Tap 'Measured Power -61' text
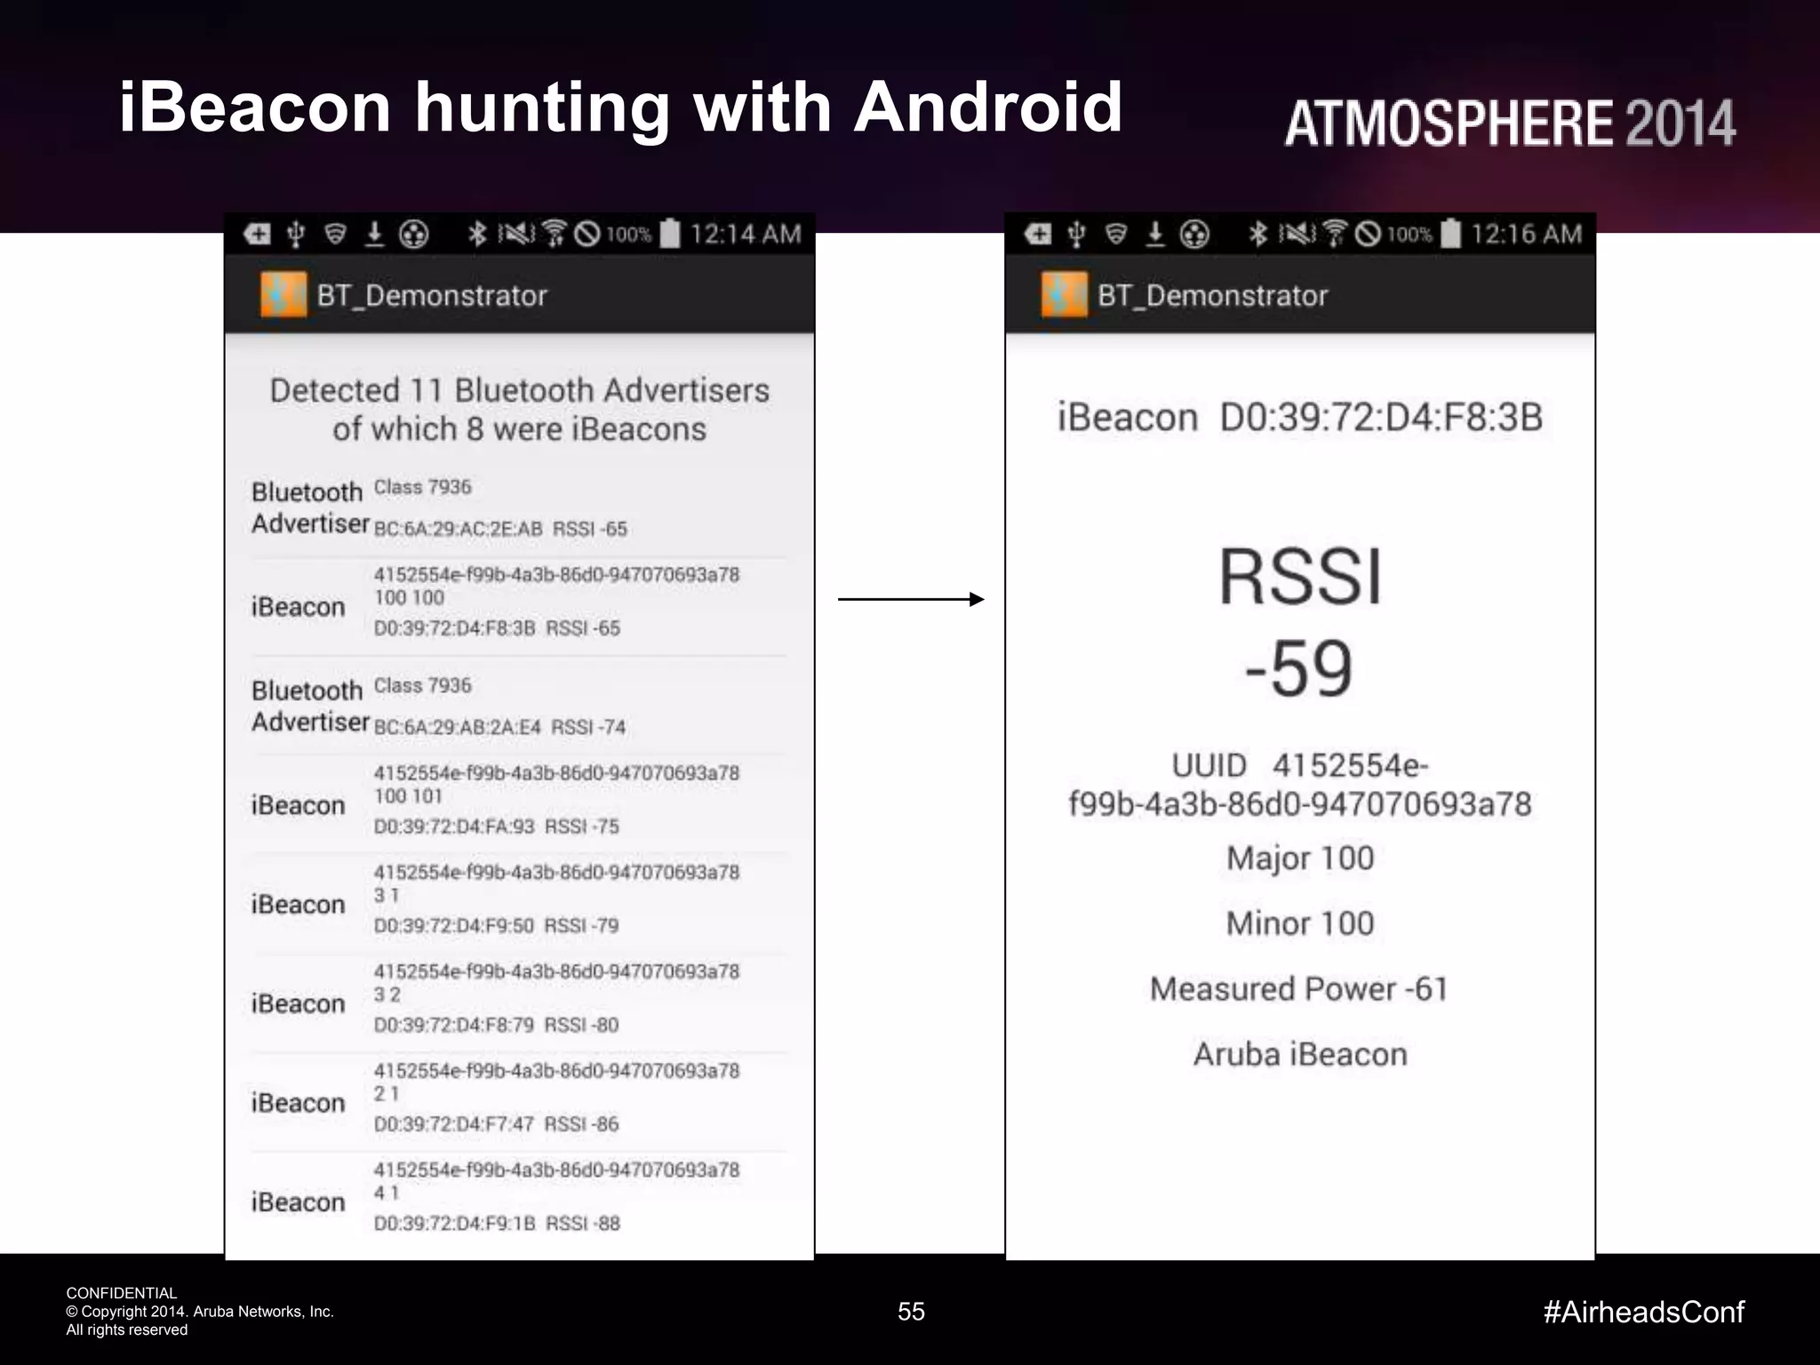This screenshot has width=1820, height=1365. click(x=1299, y=989)
